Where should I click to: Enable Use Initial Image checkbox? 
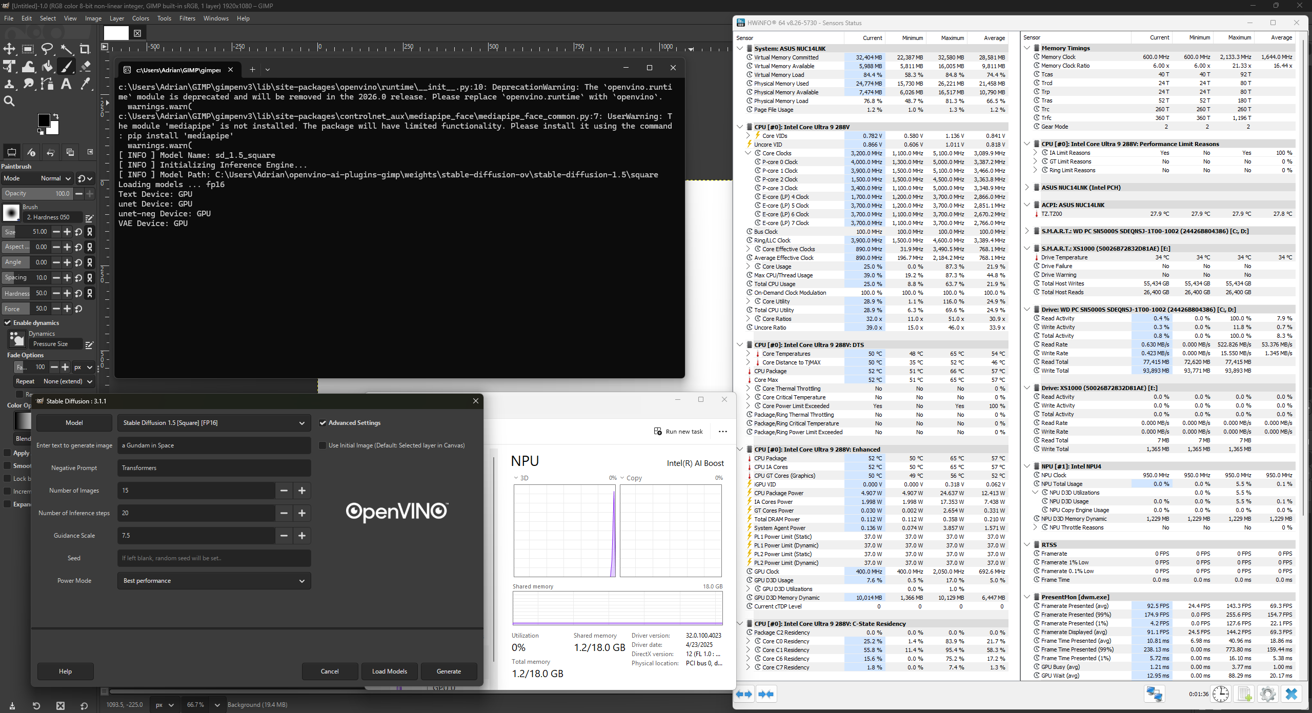[x=322, y=445]
